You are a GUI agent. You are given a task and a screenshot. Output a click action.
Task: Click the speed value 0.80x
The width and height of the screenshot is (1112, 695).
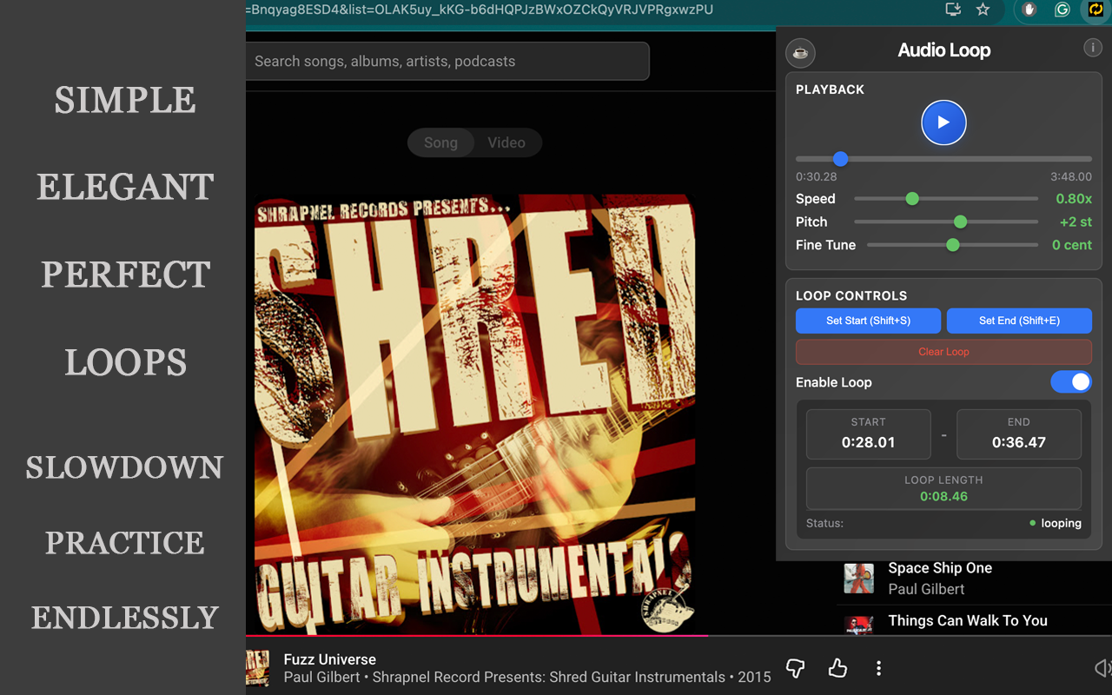1074,199
